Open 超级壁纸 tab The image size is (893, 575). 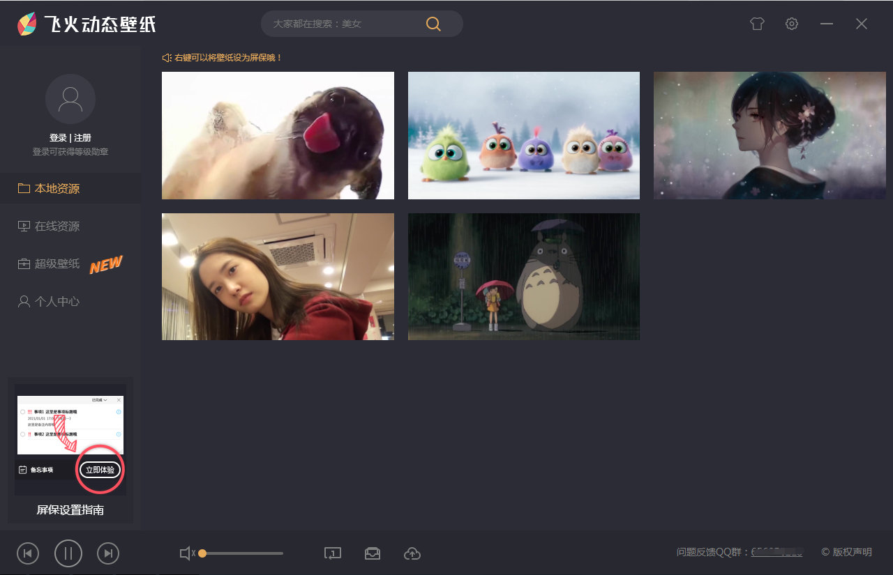coord(70,263)
